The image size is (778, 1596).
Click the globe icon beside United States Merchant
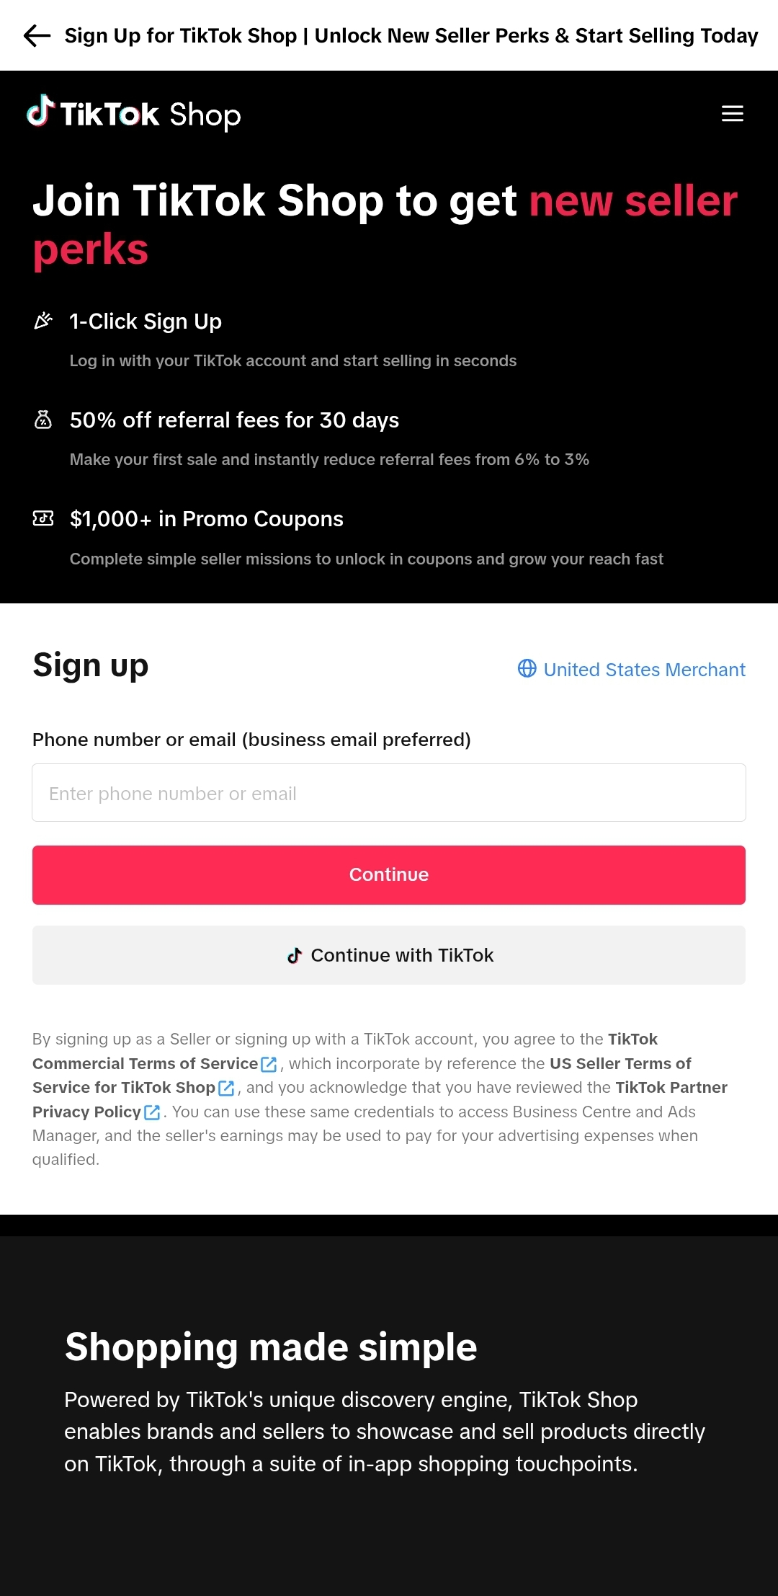tap(527, 669)
